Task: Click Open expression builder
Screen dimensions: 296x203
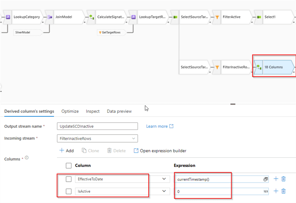Action: tap(160, 151)
